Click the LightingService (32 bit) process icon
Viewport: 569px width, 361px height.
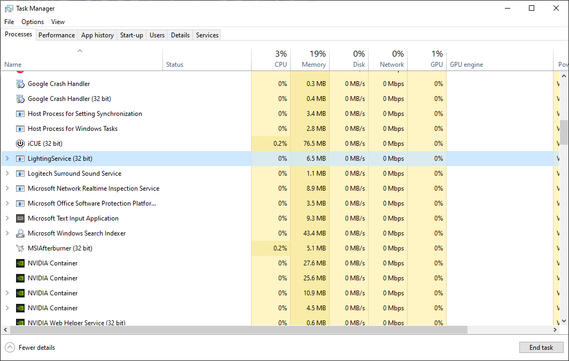tap(20, 159)
